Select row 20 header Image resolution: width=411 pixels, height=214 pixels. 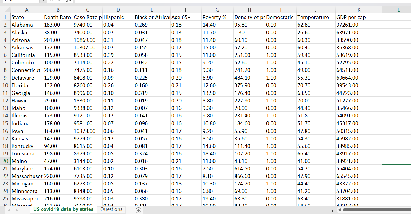tap(5, 161)
